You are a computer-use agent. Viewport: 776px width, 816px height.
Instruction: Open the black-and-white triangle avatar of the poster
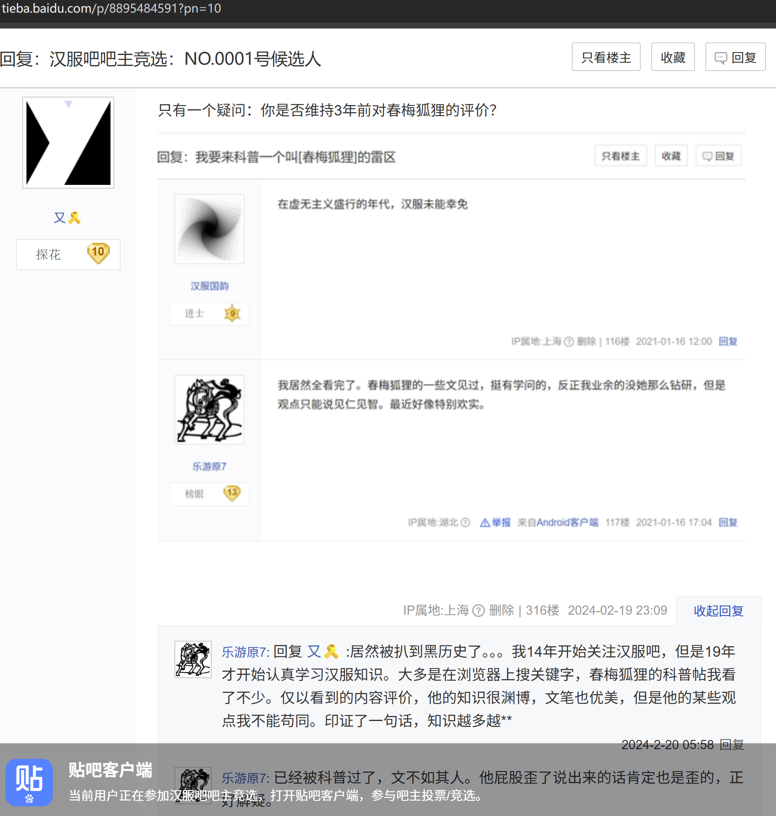pyautogui.click(x=68, y=143)
